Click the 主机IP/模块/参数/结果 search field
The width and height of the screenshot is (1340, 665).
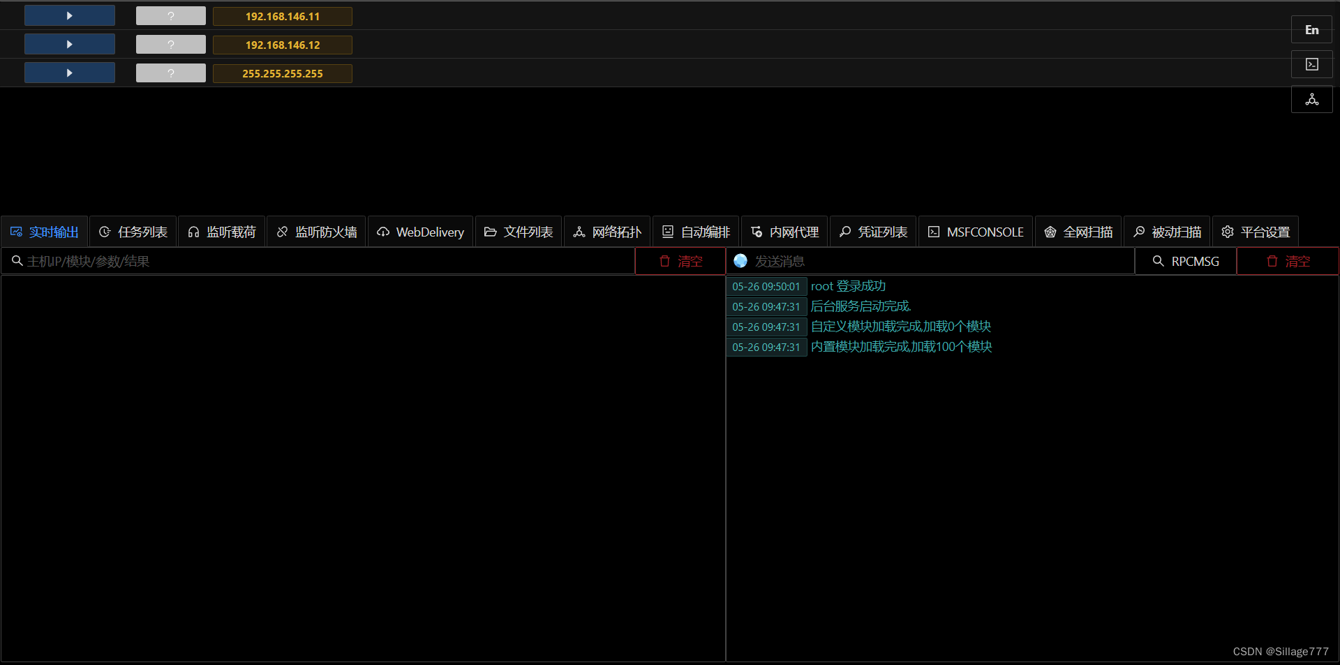tap(318, 261)
